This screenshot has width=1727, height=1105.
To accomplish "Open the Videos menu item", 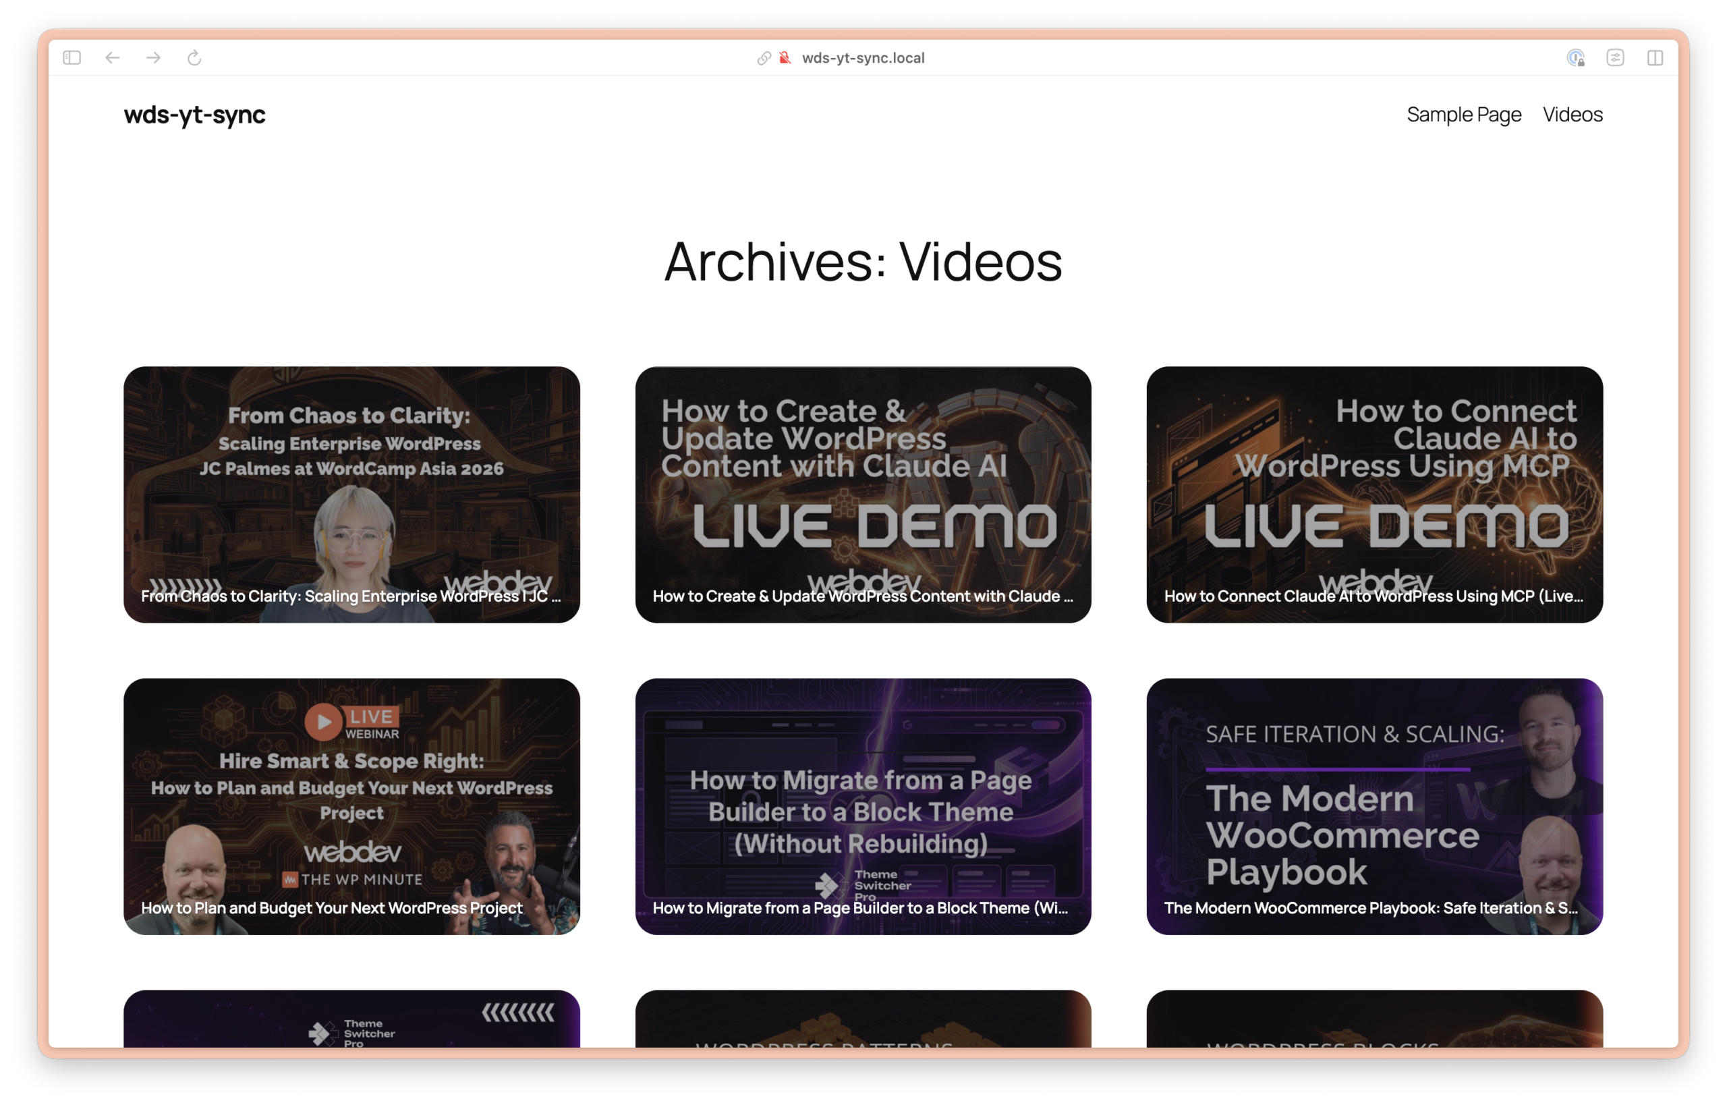I will tap(1572, 115).
